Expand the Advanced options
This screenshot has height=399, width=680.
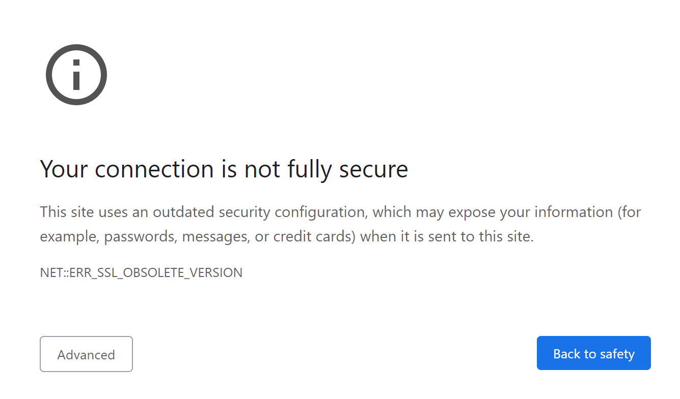click(x=86, y=354)
